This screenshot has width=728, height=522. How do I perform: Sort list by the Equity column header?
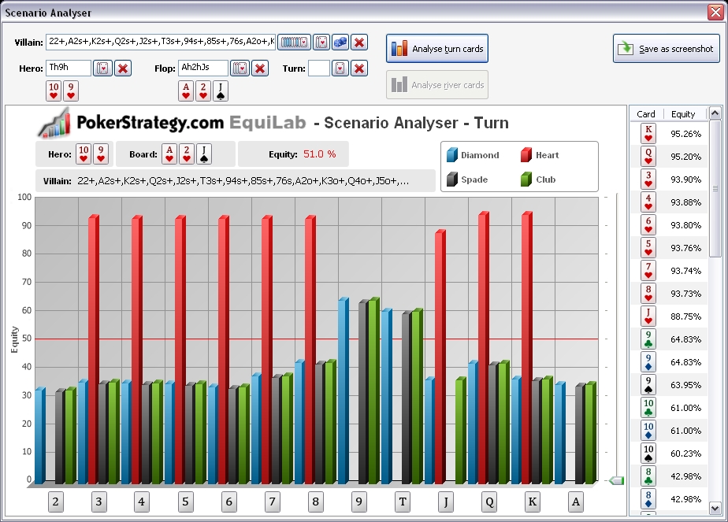pos(683,114)
